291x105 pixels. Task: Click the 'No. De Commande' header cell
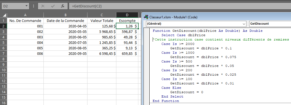[x=25, y=21]
